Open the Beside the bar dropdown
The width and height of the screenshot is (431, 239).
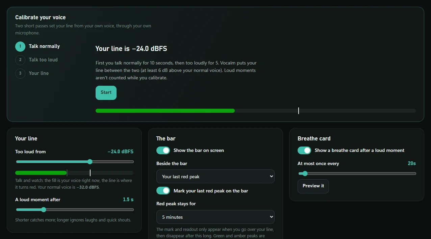click(215, 177)
